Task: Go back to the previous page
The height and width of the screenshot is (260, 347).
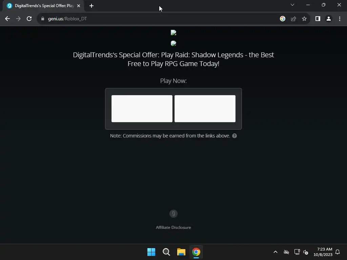Action: tap(7, 19)
